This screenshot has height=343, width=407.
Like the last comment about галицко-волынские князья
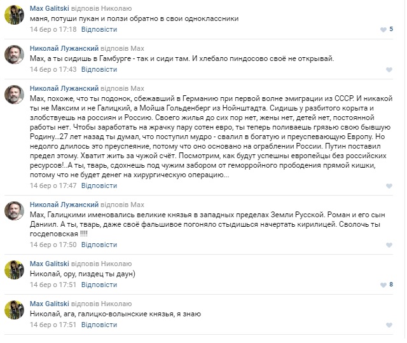(x=389, y=325)
